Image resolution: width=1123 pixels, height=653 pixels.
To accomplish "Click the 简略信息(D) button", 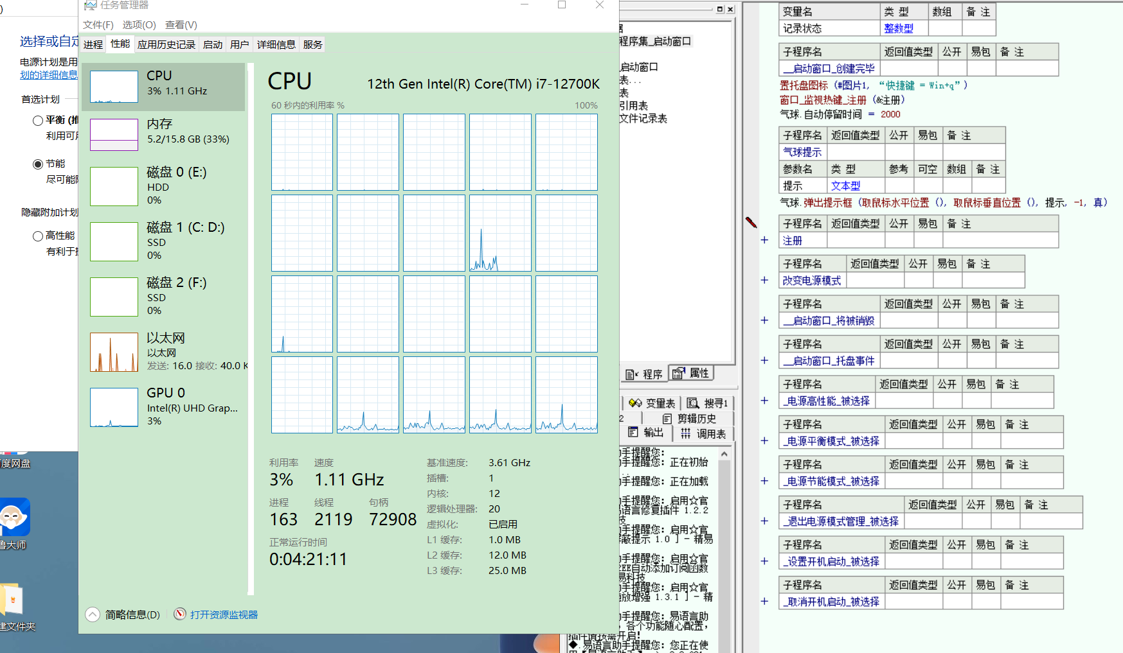I will [132, 614].
